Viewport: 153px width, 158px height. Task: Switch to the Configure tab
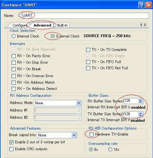20,25
